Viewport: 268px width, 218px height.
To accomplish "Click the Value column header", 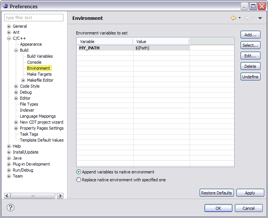I will click(161, 42).
